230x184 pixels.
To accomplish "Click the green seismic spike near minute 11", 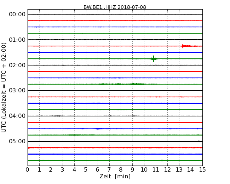I will 154,59.
